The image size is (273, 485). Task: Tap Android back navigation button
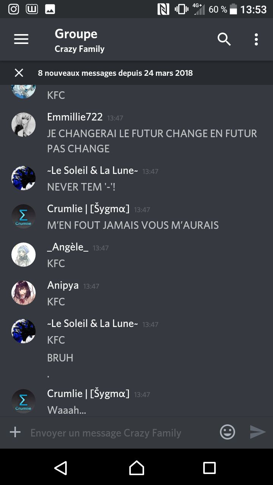click(61, 468)
